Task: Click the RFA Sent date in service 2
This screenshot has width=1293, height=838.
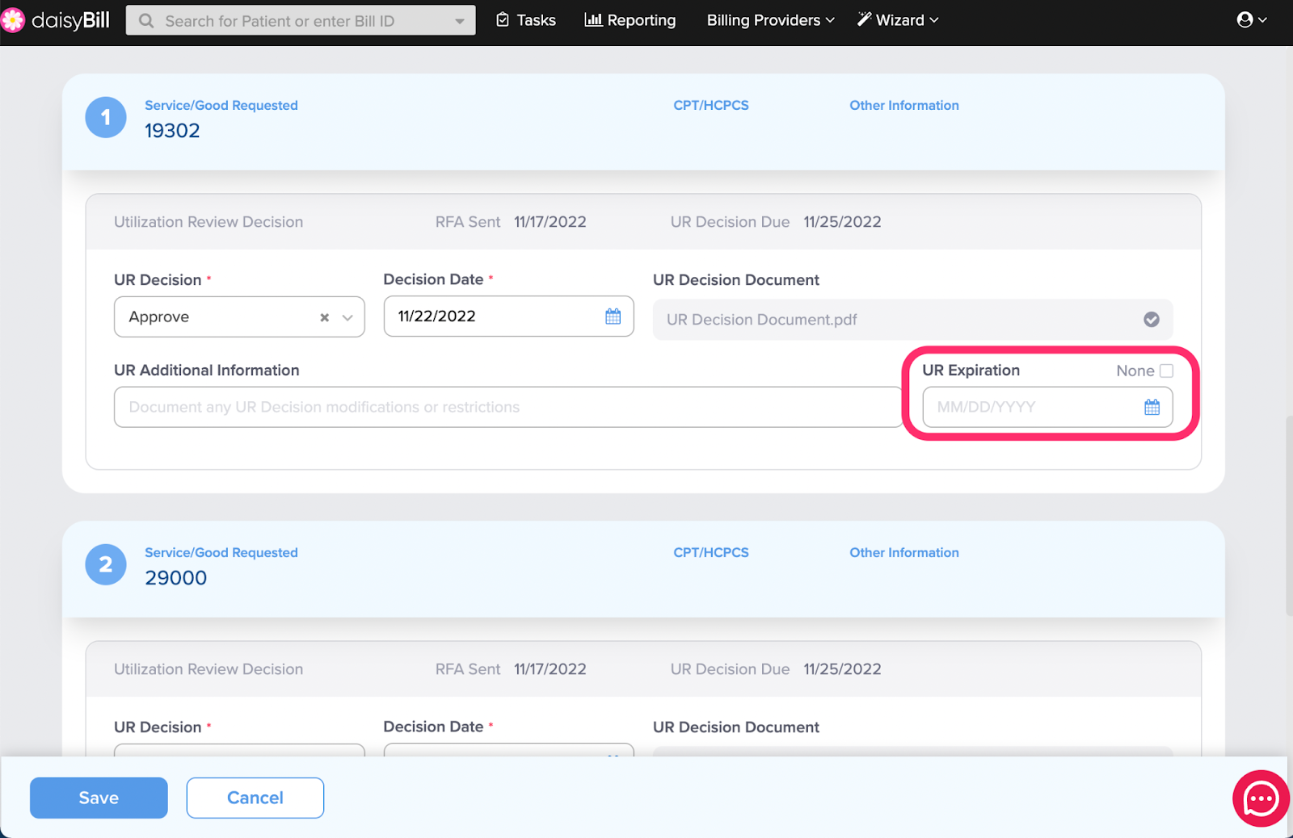Action: [x=550, y=669]
